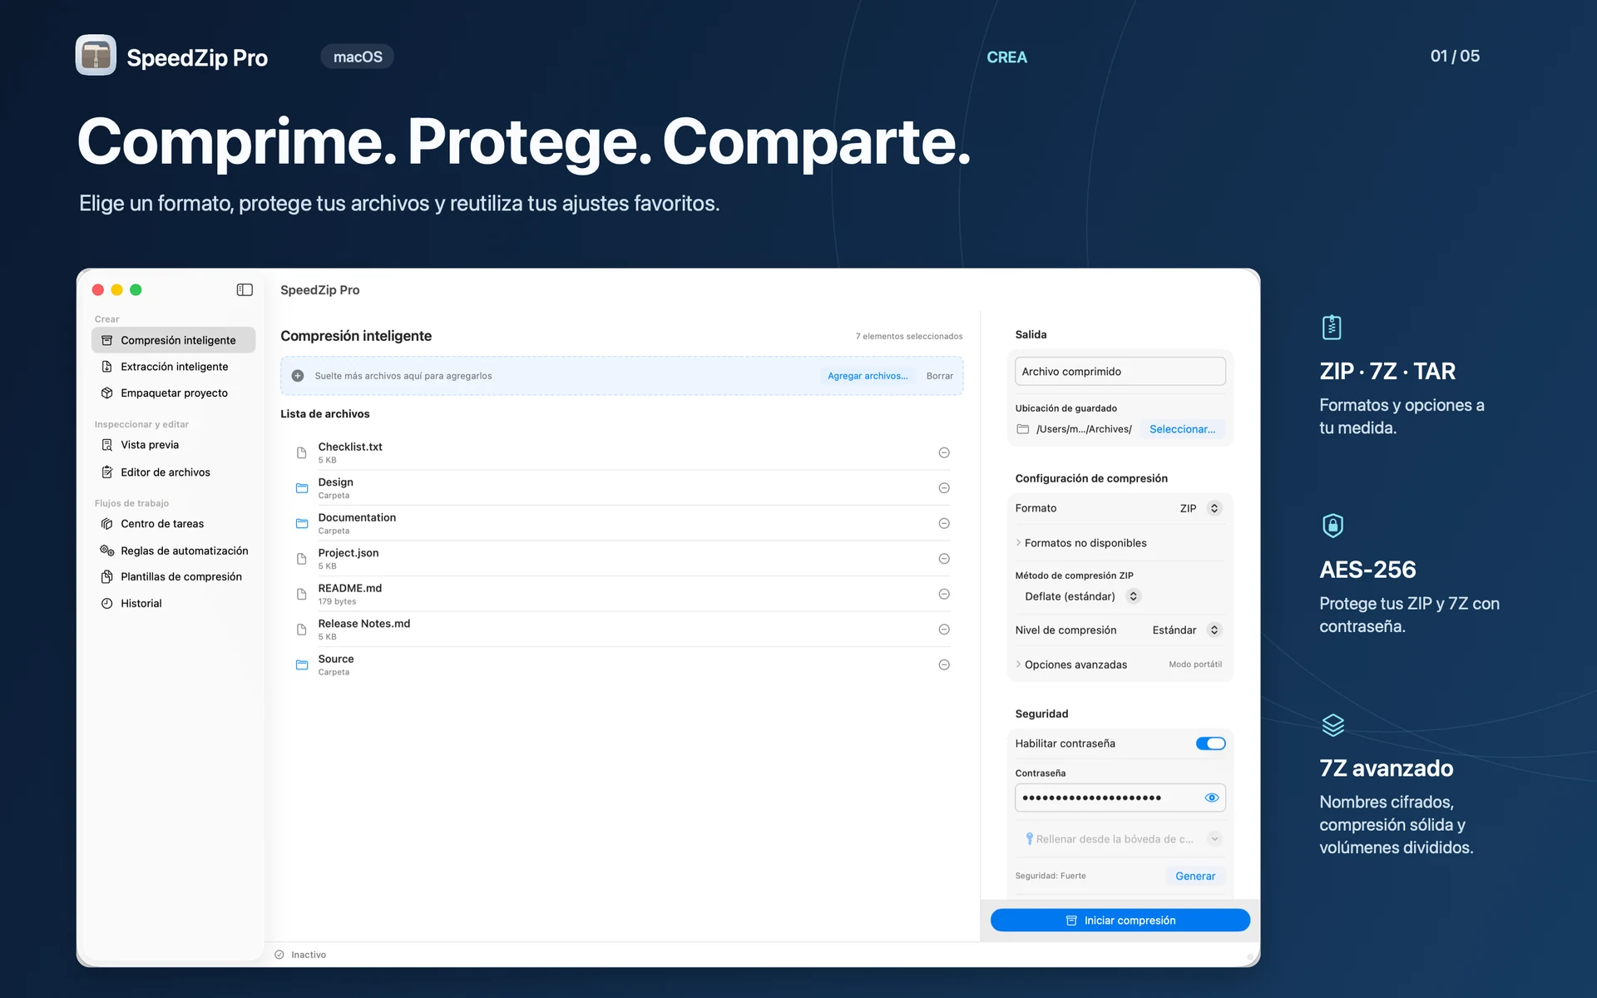Go to Vista previa
Viewport: 1597px width, 998px height.
coord(173,445)
